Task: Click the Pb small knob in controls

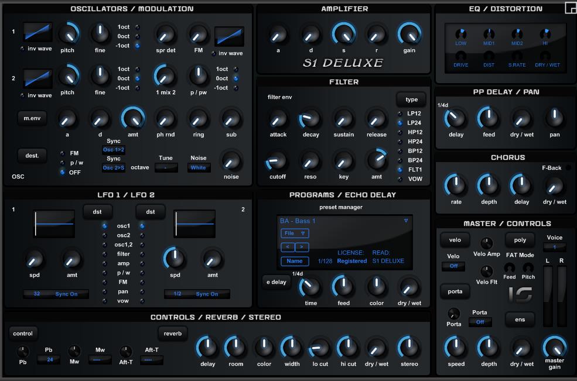Action: click(23, 352)
